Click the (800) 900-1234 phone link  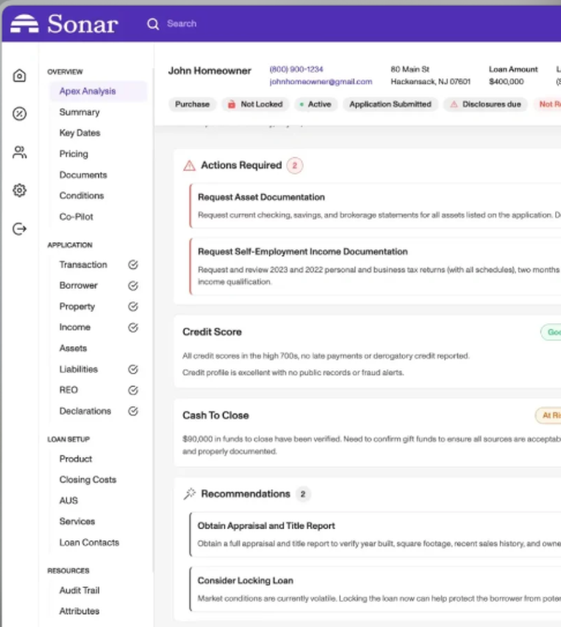[x=296, y=69]
